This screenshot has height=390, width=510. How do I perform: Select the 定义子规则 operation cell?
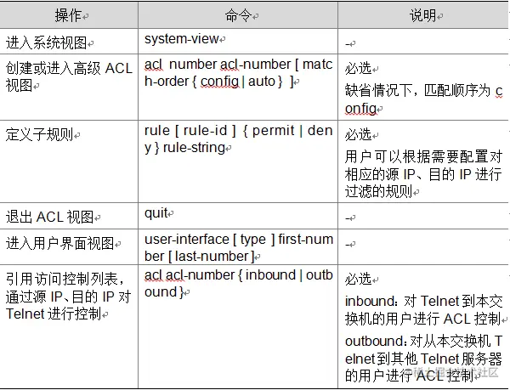pos(41,134)
